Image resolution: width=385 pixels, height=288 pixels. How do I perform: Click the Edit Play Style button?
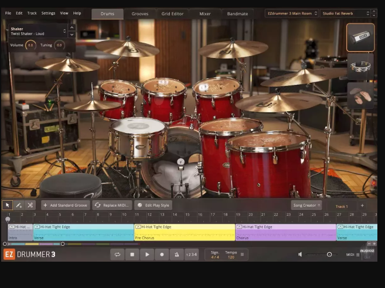[x=153, y=205]
